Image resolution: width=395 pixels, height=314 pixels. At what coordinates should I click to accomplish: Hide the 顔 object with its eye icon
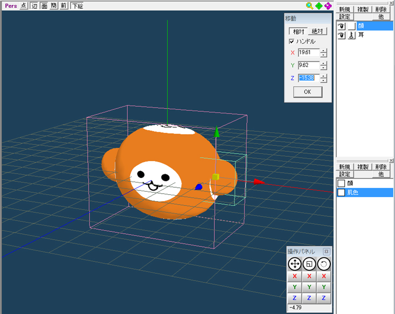click(341, 26)
